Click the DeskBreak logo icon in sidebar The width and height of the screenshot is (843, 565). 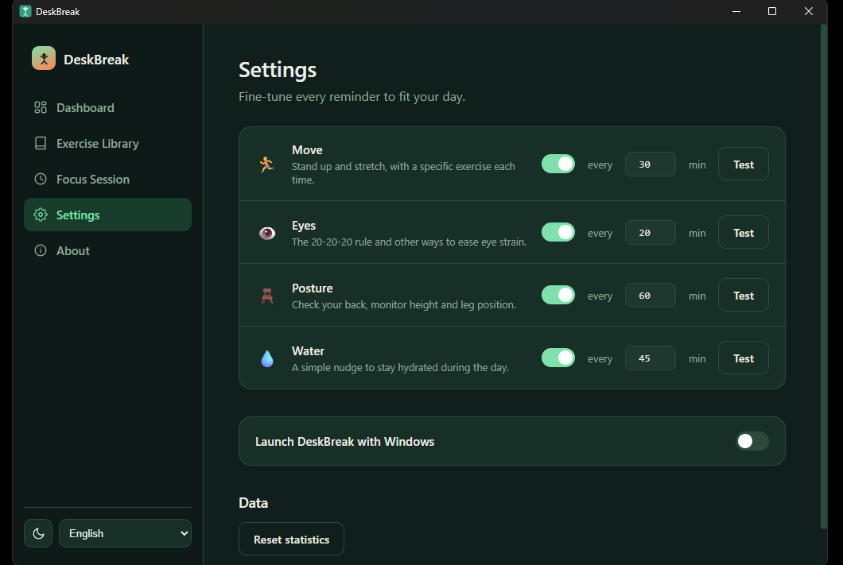[44, 58]
